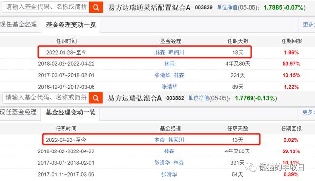Open manager 韩阅川 in the 2.02% return row
The width and height of the screenshot is (315, 181).
[176, 140]
